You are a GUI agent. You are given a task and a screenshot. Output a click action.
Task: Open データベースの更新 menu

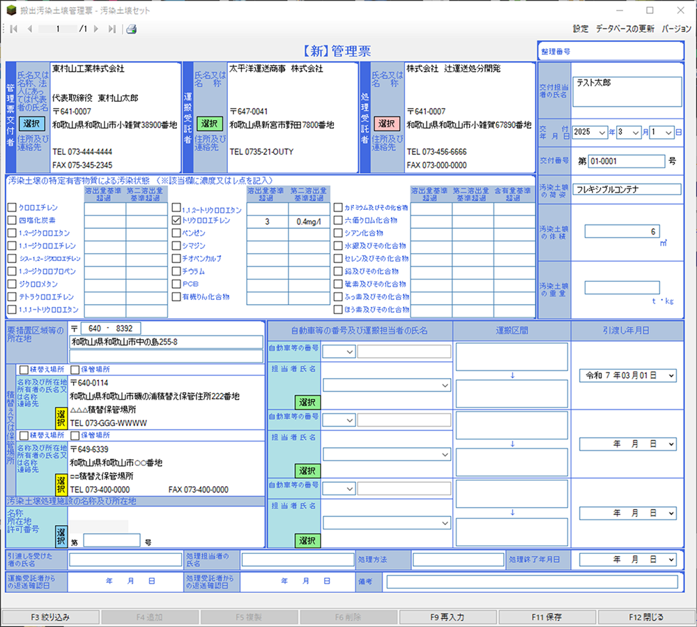click(x=625, y=29)
